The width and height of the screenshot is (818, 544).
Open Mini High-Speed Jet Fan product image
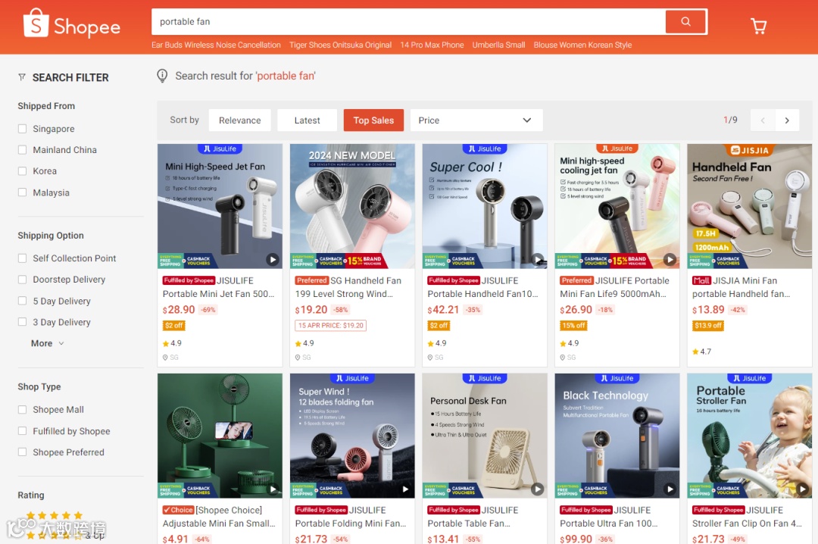[220, 206]
